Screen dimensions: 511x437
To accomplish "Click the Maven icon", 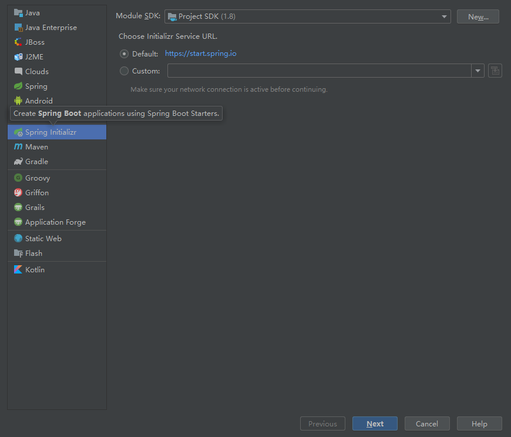I will [18, 147].
